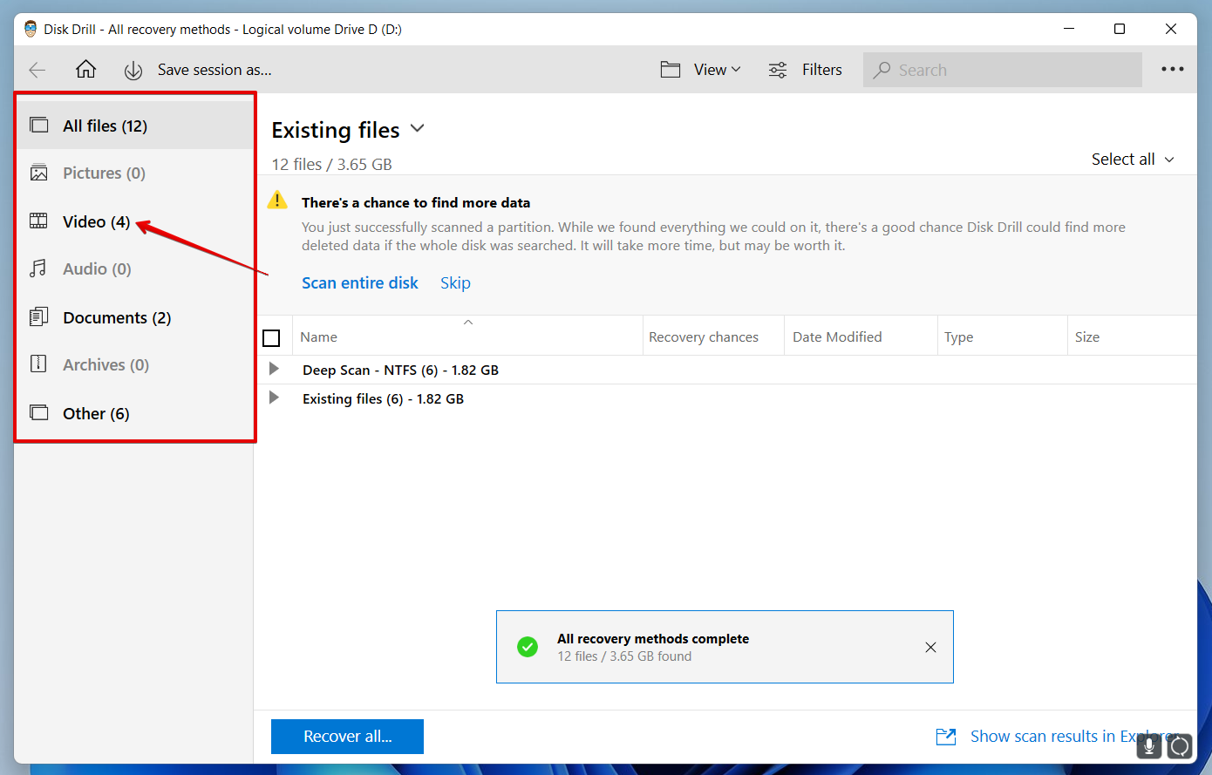Click the Audio music note icon
Screen dimensions: 1212x775
click(38, 269)
